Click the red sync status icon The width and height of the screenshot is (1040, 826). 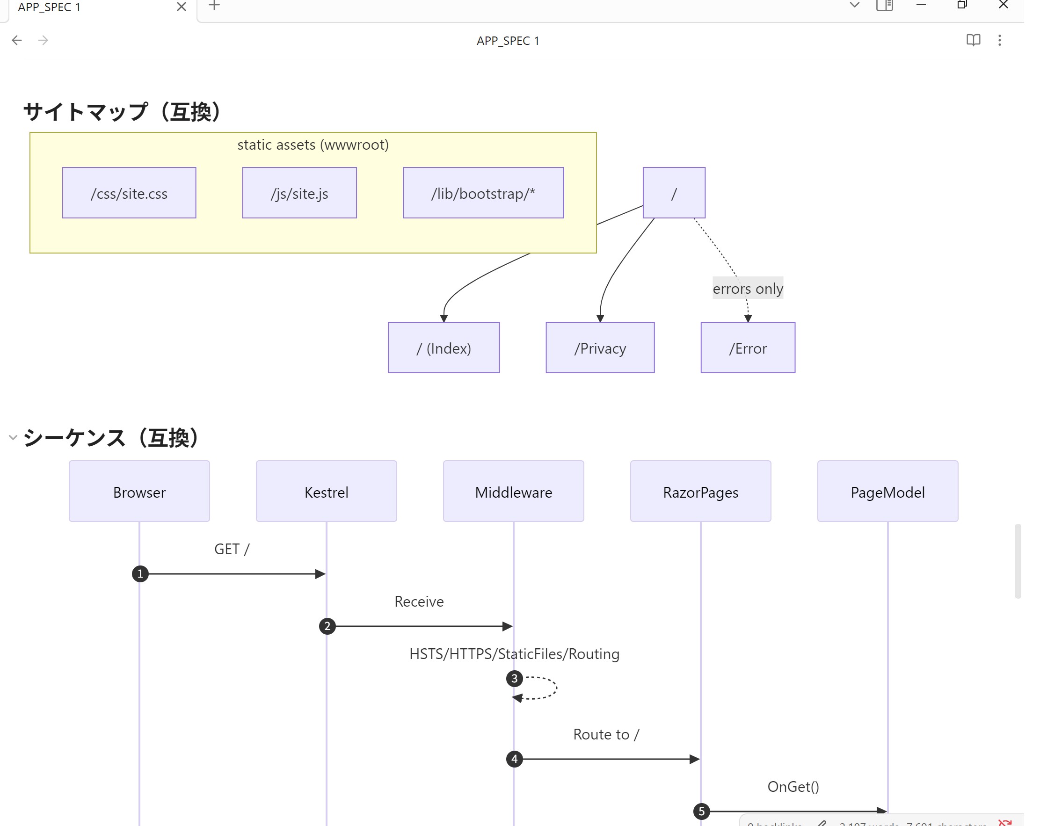(x=1005, y=822)
